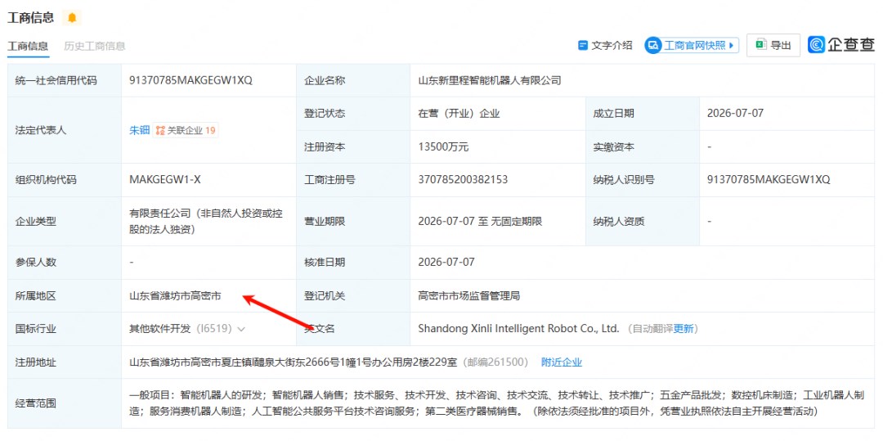The height and width of the screenshot is (441, 883).
Task: Select 营业期限 2026-07-07 至 无固定期限
Action: coord(480,222)
